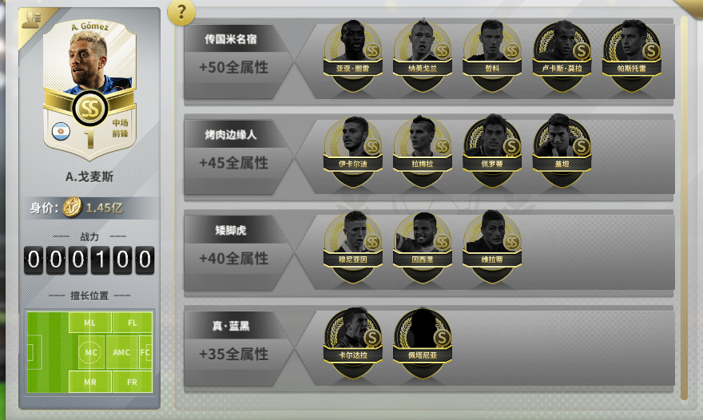The width and height of the screenshot is (703, 420).
Task: Select the 因西涅 player badge
Action: (423, 247)
